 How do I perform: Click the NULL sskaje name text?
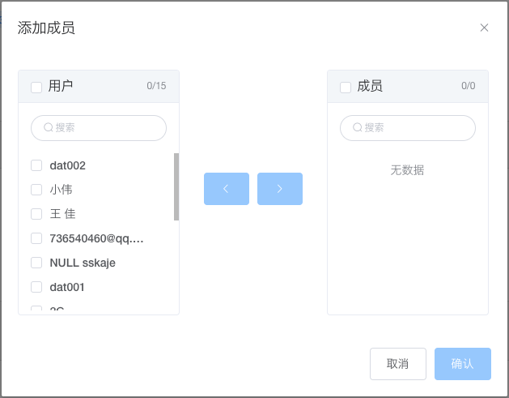(x=83, y=263)
